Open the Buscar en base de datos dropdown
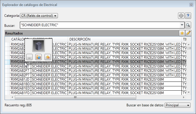This screenshot has width=196, height=114. point(177,105)
